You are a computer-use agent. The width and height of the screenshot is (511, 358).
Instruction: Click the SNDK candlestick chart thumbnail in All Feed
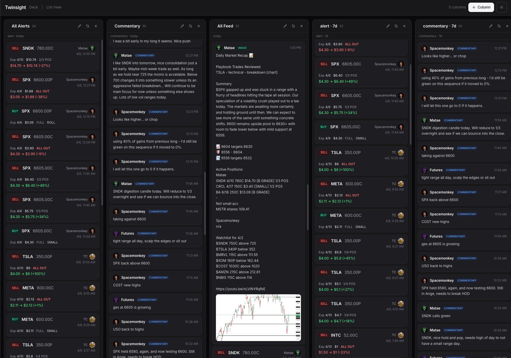258,318
